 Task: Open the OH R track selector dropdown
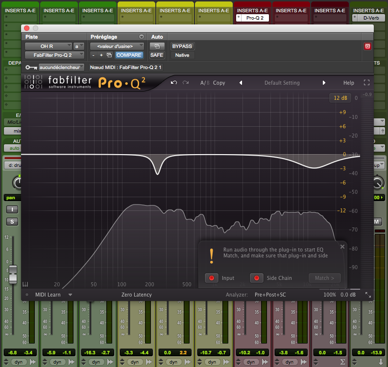tap(48, 46)
